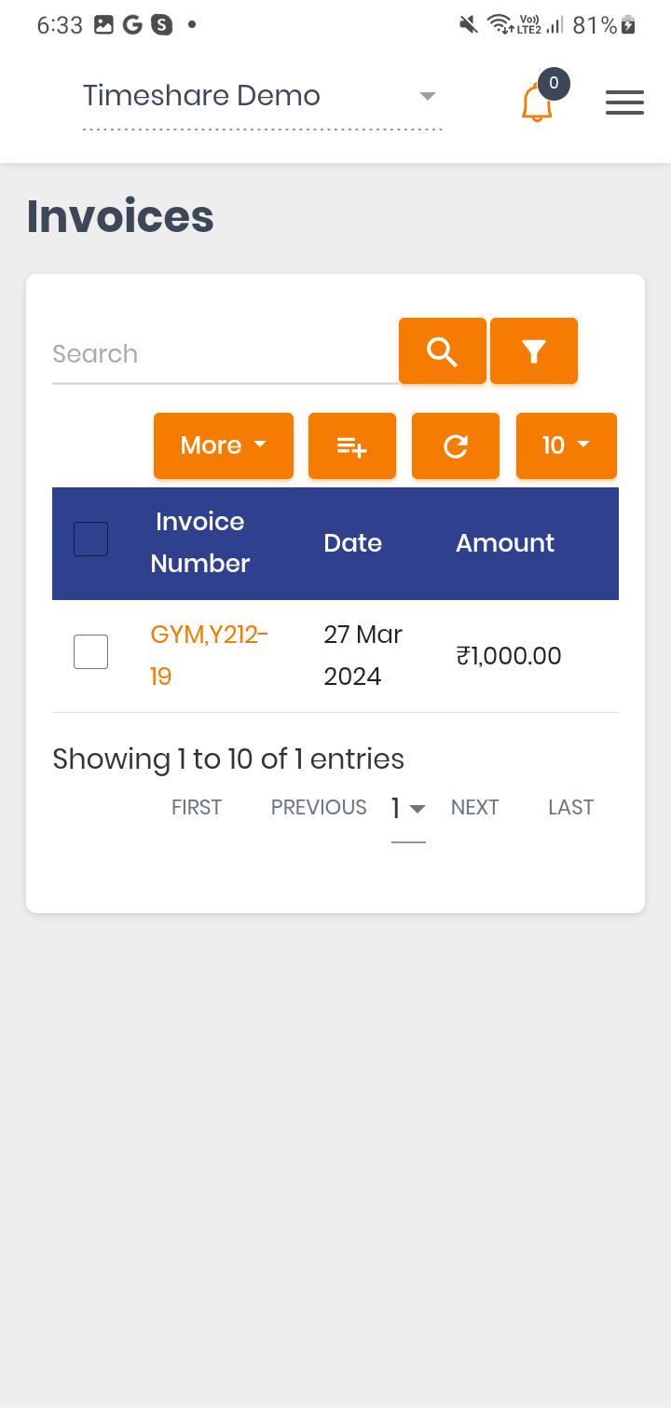Click the orange search magnifier button
The image size is (671, 1408).
[443, 351]
